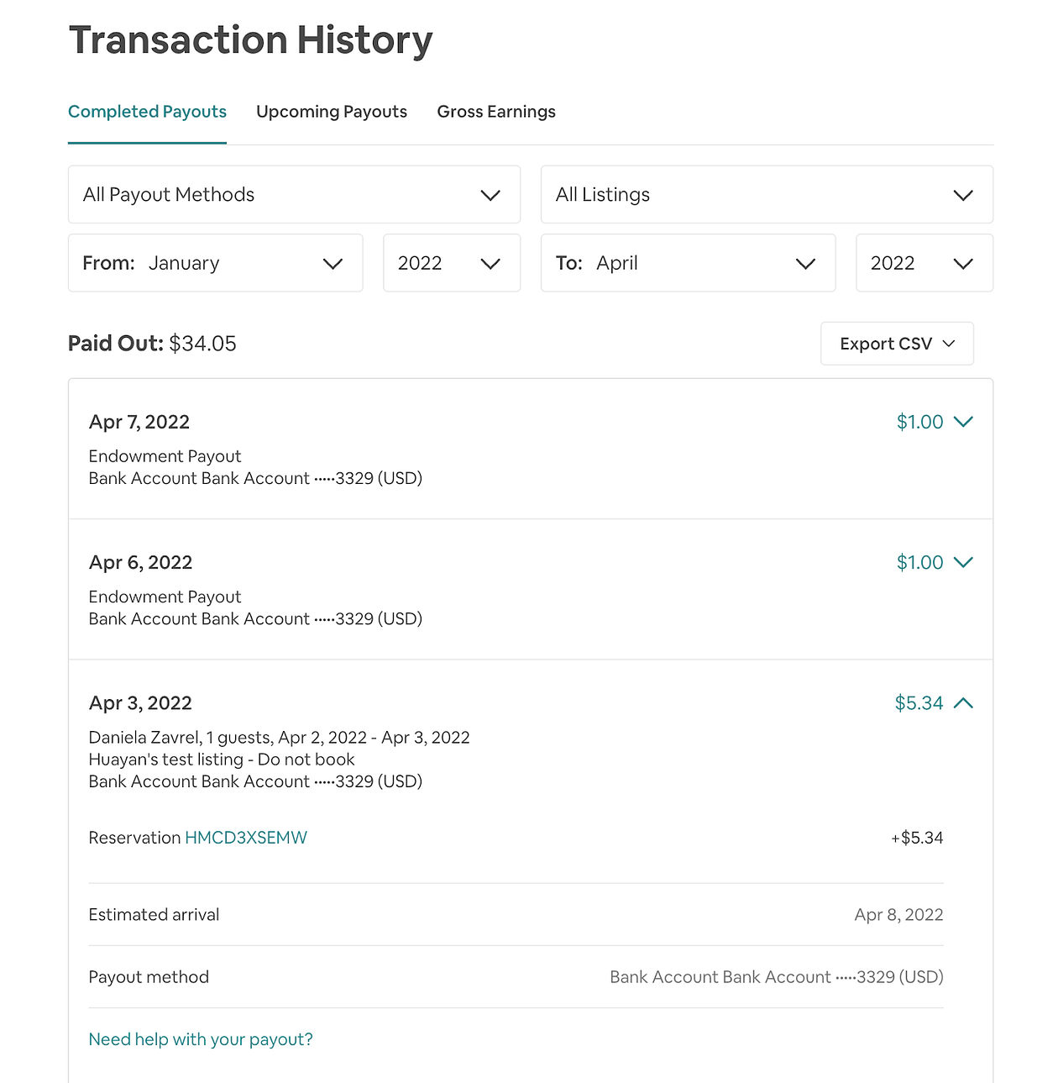Expand the Apr 7, 2022 payout chevron
Image resolution: width=1058 pixels, height=1083 pixels.
[x=964, y=422]
